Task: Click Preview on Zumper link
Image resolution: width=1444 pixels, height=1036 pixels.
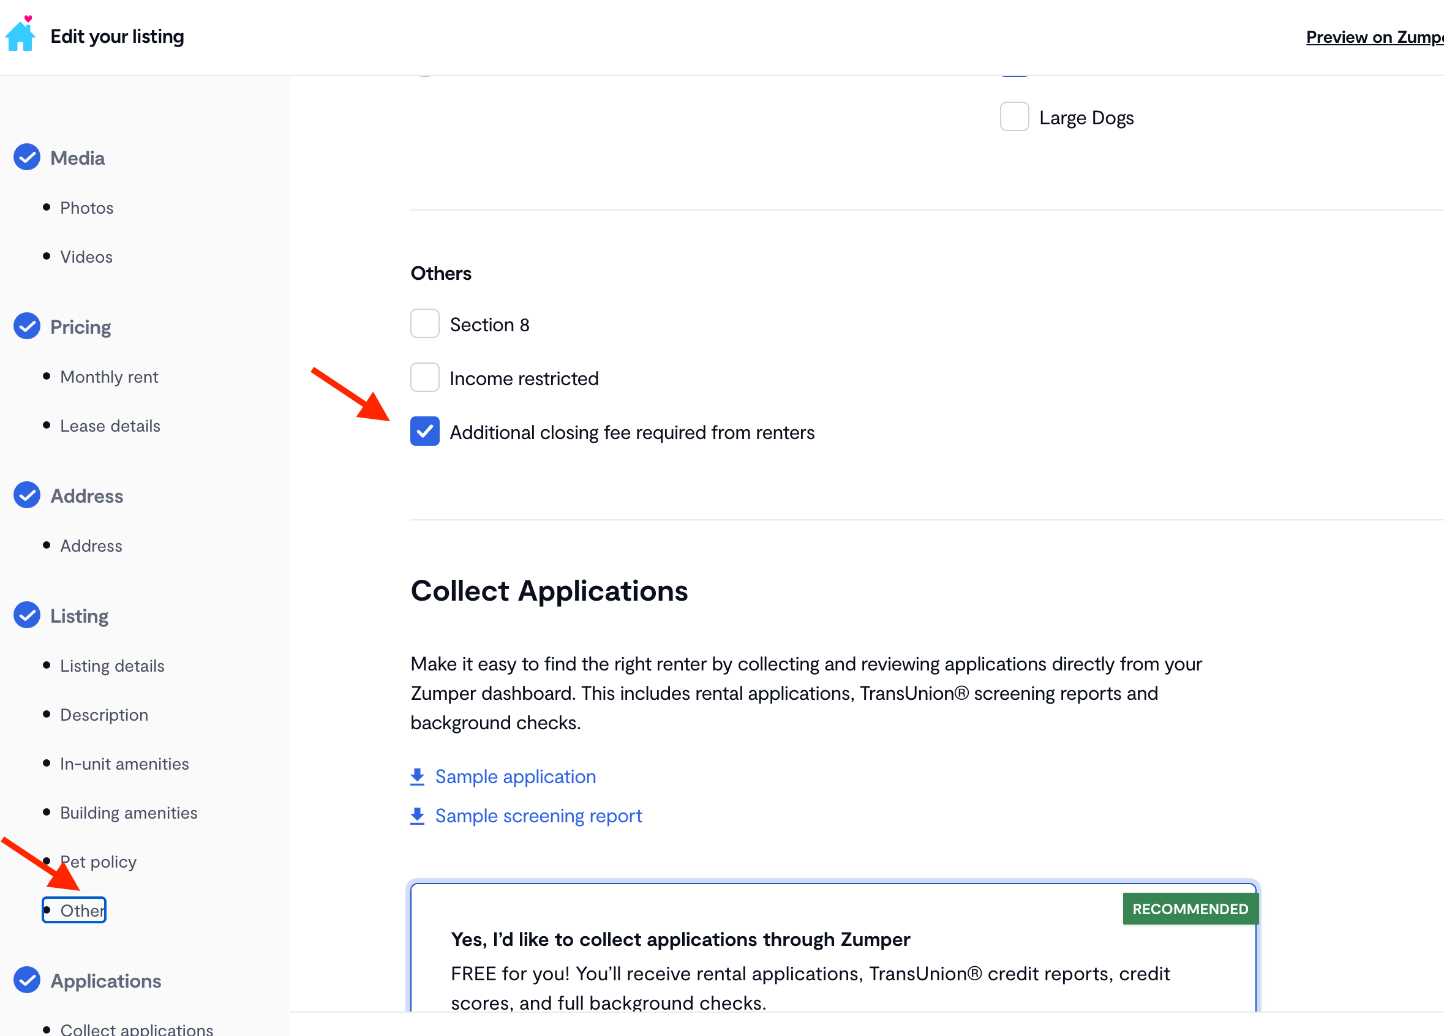Action: (x=1374, y=37)
